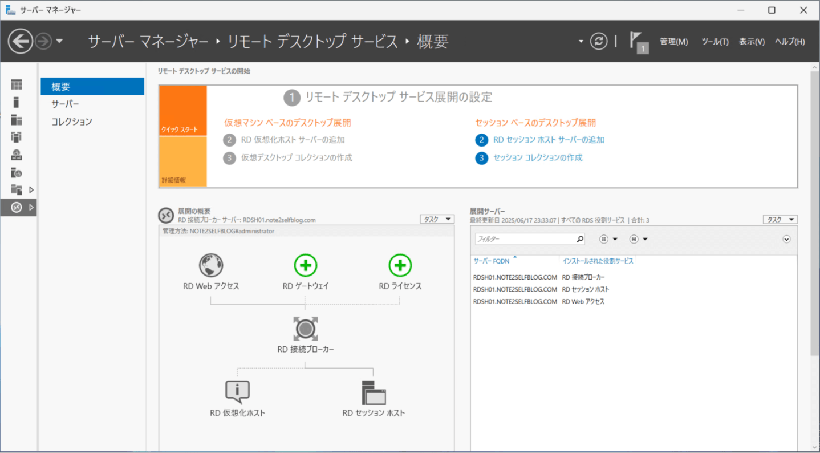Click inside the フィルター search field
This screenshot has width=820, height=453.
pos(525,238)
